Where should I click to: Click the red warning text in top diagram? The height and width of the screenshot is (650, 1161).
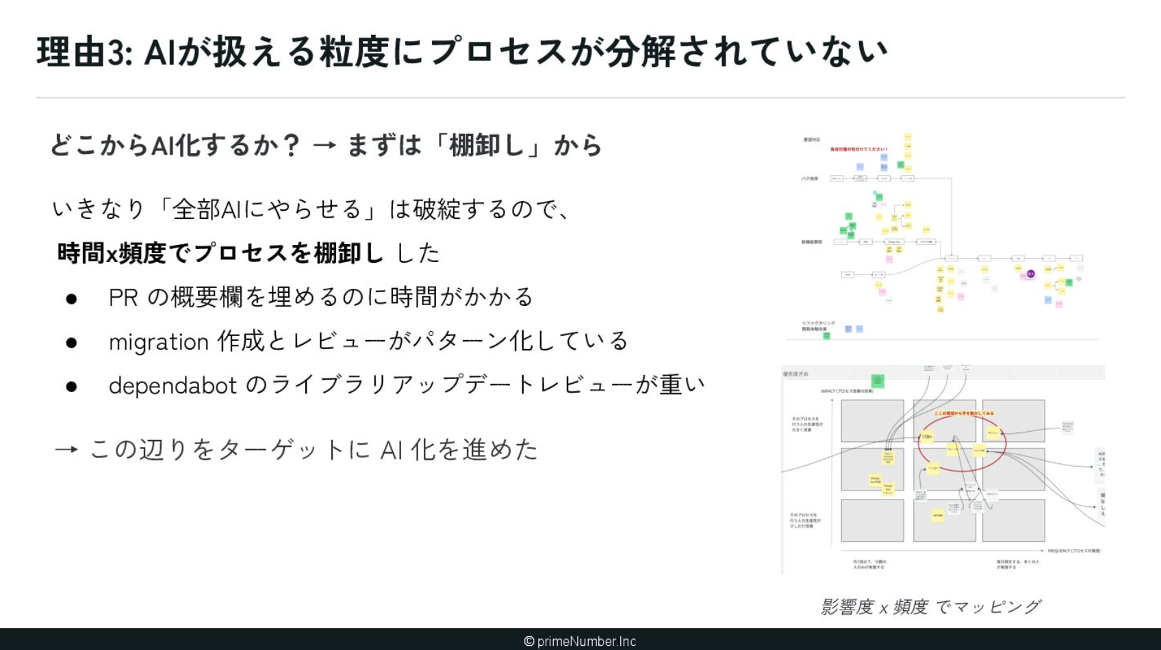tap(858, 148)
